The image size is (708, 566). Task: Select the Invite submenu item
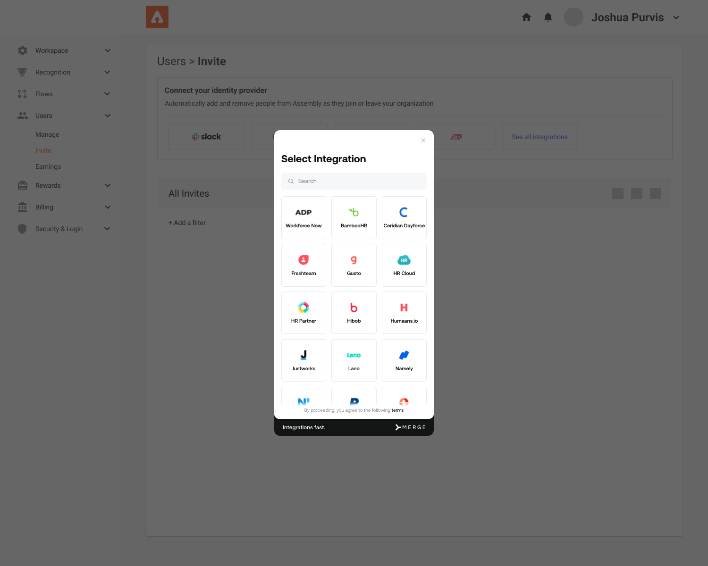tap(43, 150)
